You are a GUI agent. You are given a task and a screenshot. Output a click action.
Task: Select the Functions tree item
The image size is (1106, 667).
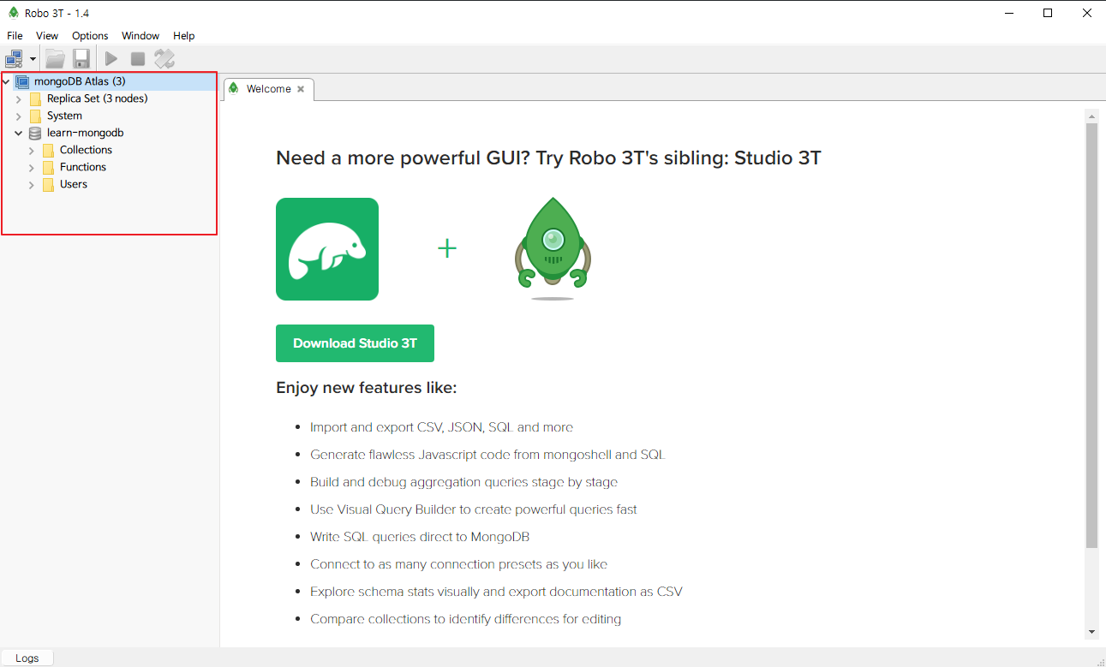click(83, 167)
